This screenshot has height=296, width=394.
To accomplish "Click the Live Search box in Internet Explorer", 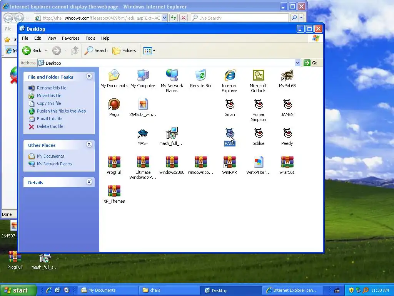I will point(240,18).
